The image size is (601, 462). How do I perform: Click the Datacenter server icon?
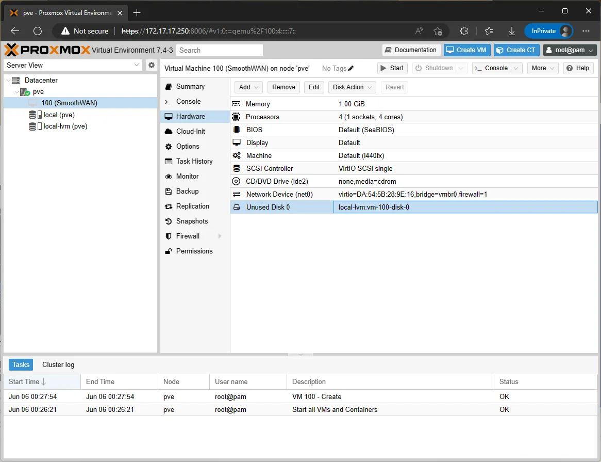16,80
